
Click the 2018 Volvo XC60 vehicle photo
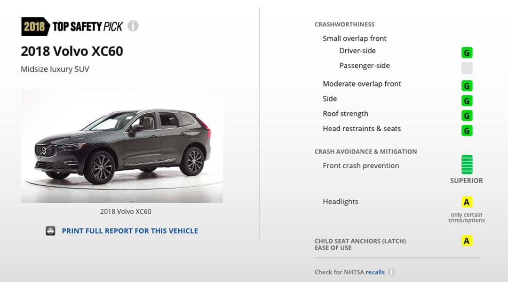coord(122,146)
